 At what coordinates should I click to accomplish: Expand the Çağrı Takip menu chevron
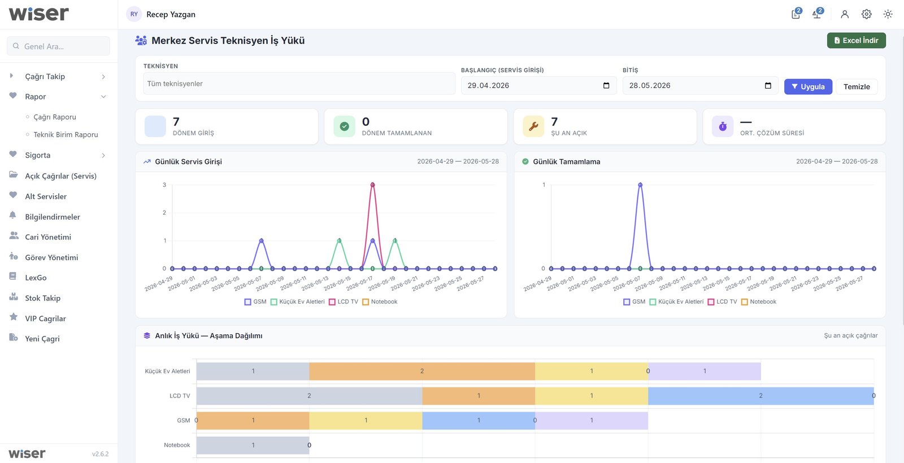tap(103, 77)
